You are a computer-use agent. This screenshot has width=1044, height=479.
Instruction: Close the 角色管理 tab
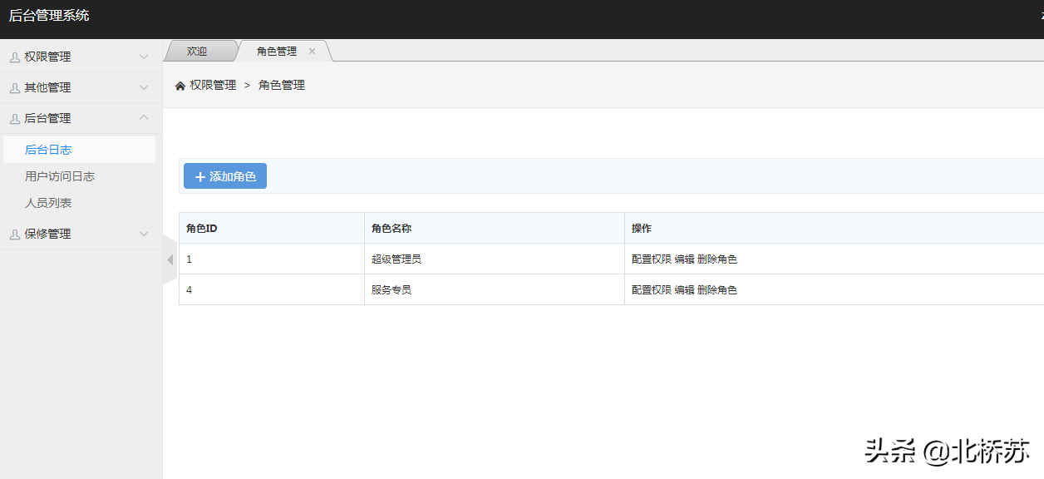313,52
